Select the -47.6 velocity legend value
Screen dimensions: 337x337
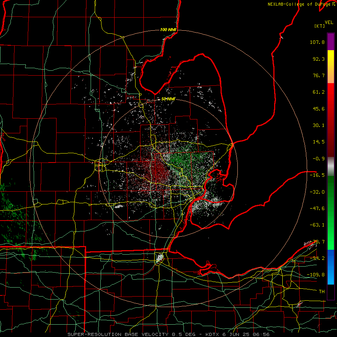317,209
